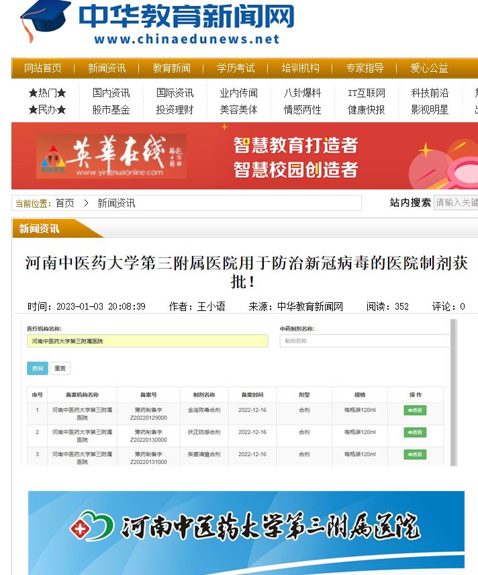
Task: Select 培训机构 in the navigation bar
Action: coord(300,68)
